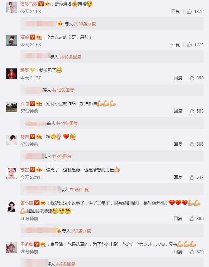Like 柳岩's comment with 566 likes
Viewport: 209px width, 267px height.
point(192,144)
